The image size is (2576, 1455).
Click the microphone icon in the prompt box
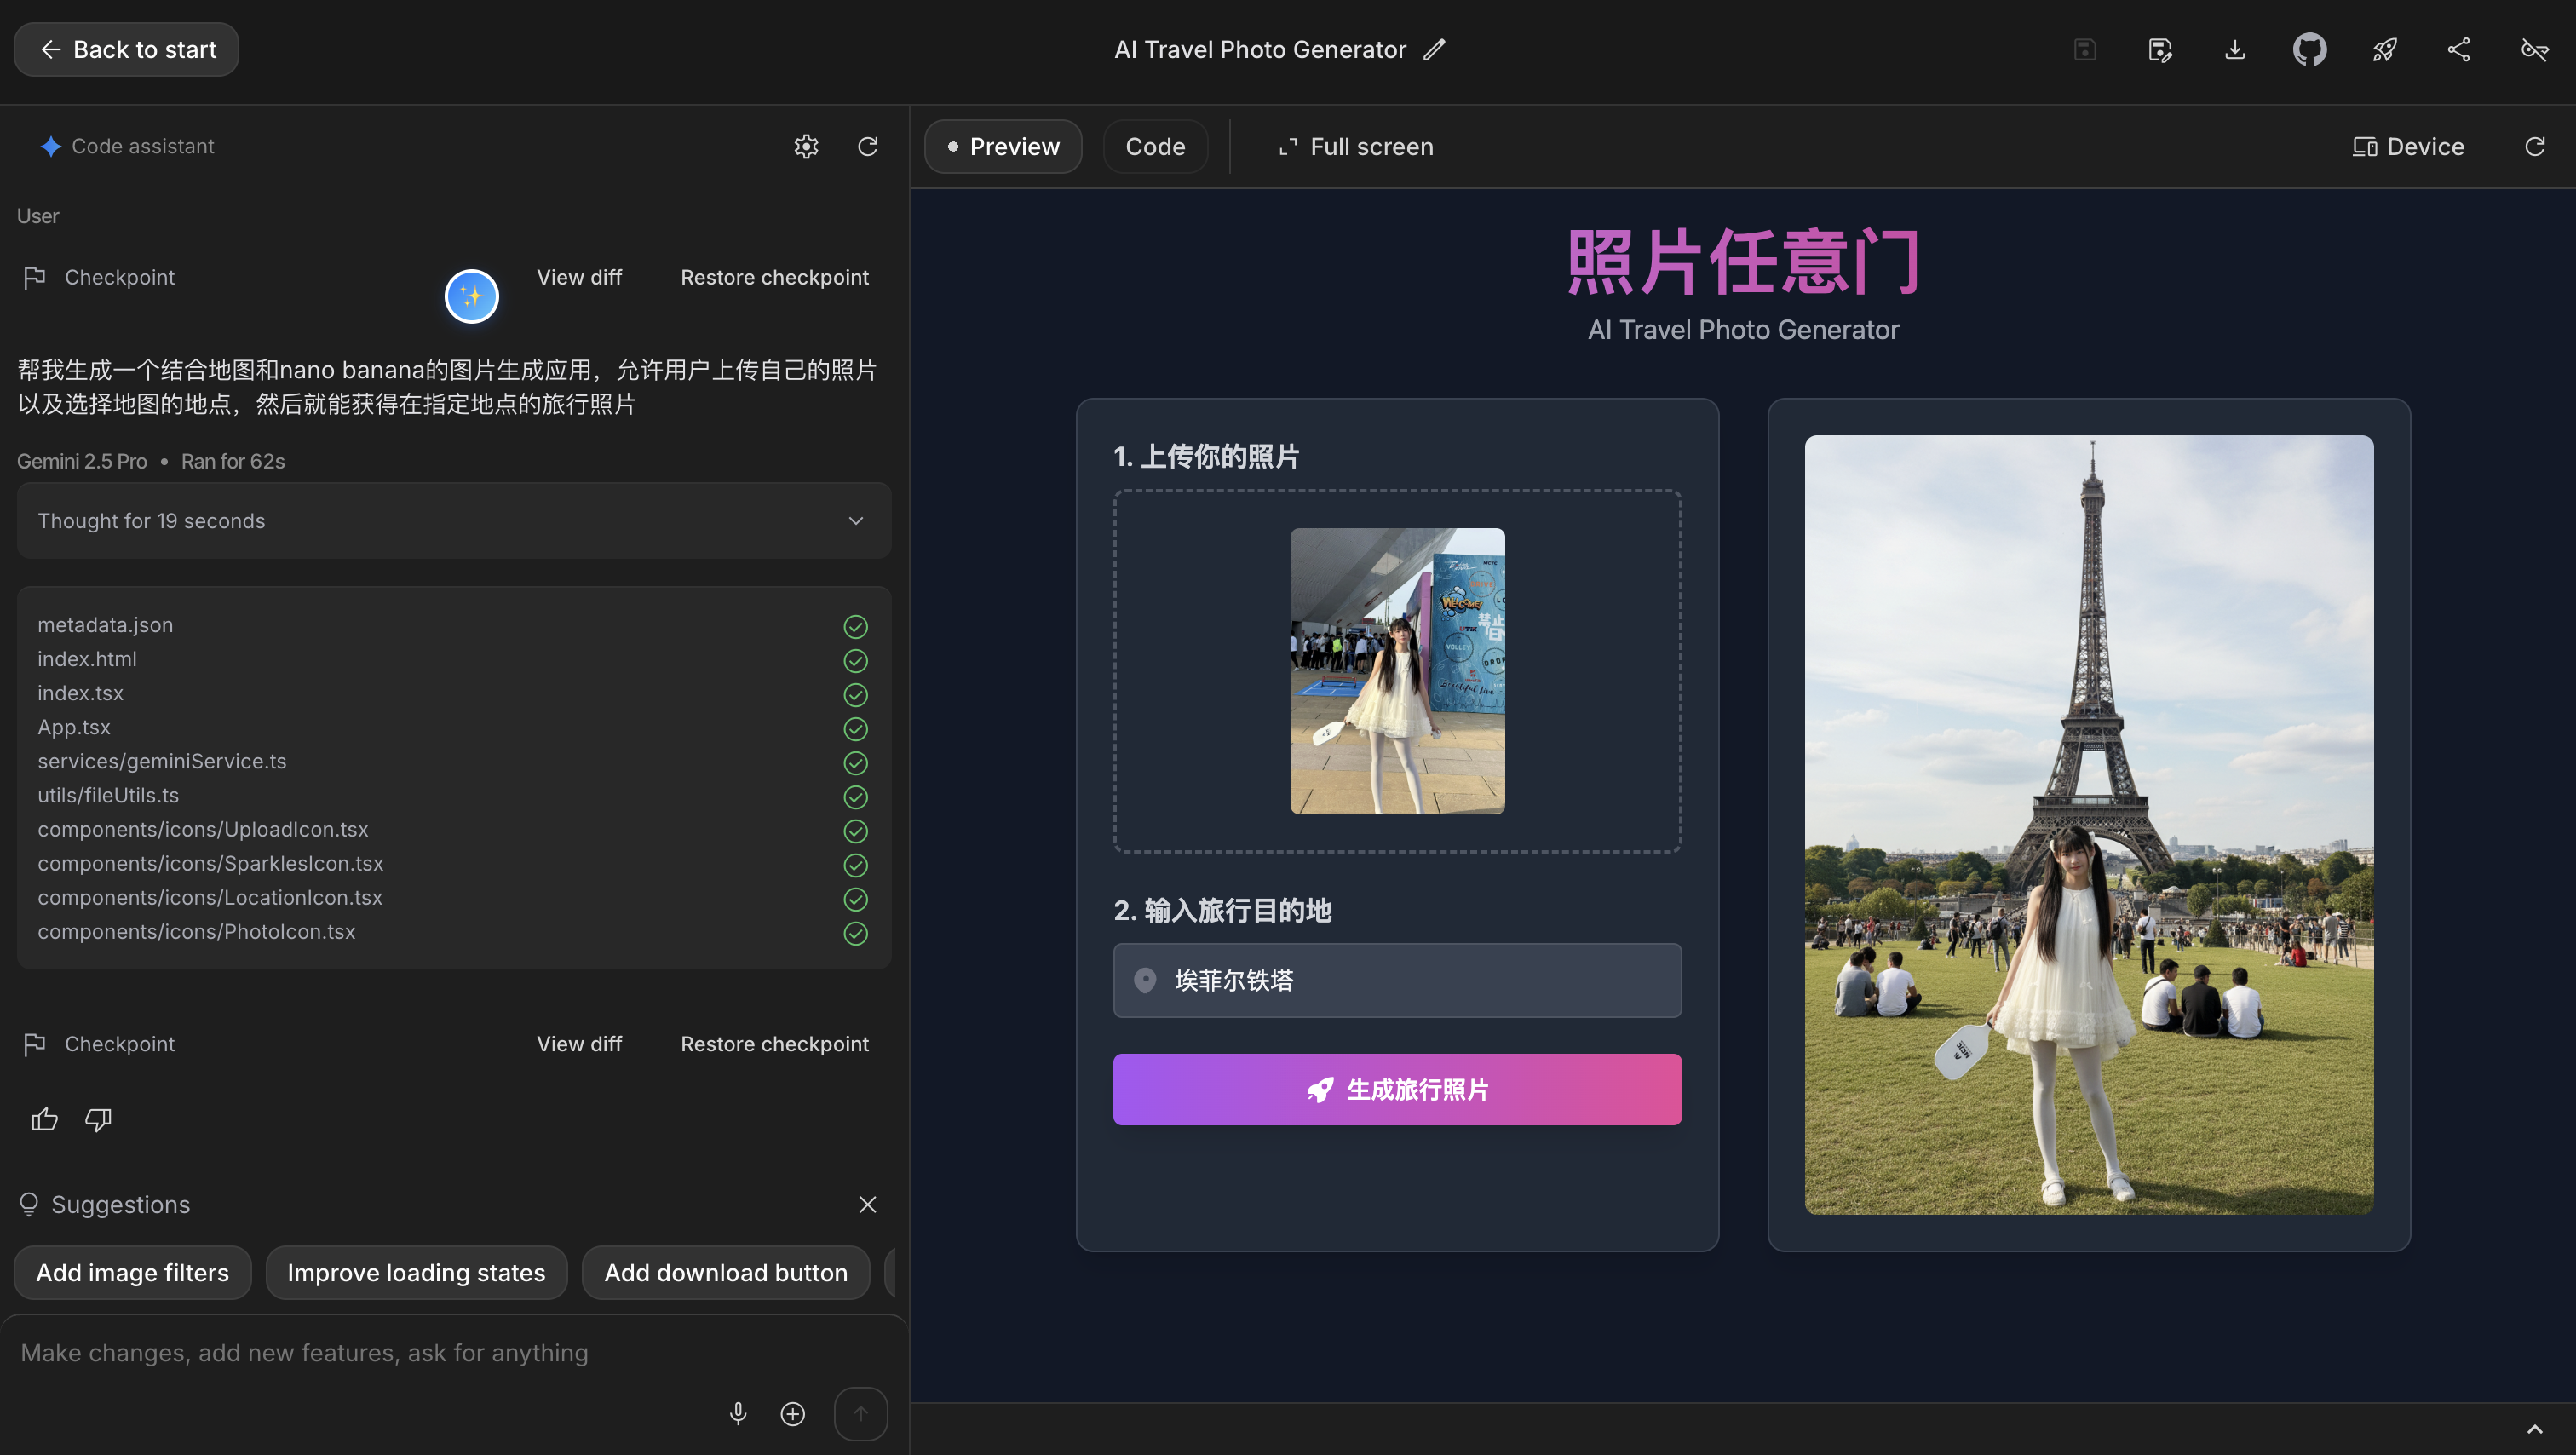(738, 1413)
